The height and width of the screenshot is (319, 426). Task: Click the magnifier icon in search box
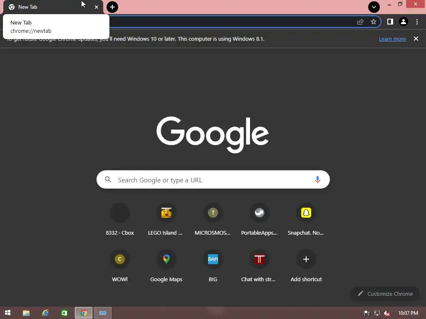tap(108, 179)
